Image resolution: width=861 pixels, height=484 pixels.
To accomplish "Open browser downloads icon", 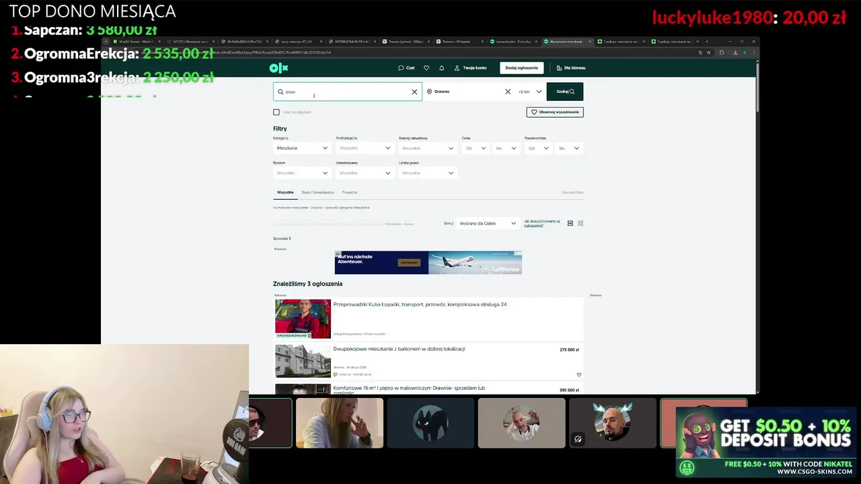I will [735, 52].
